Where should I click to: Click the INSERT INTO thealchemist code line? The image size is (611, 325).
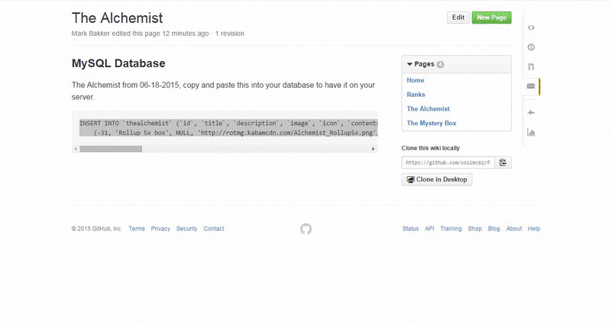click(228, 123)
